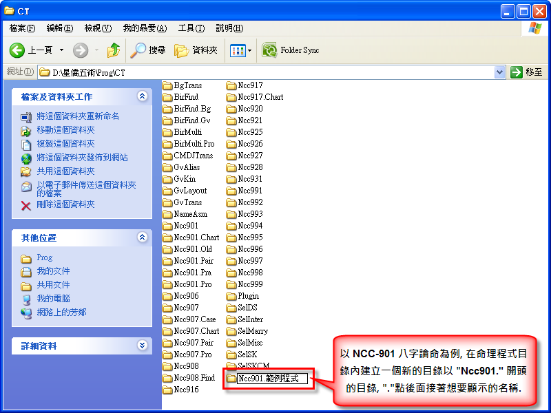Open the 編輯(E) menu
Viewport: 551px width, 413px height.
coord(60,28)
